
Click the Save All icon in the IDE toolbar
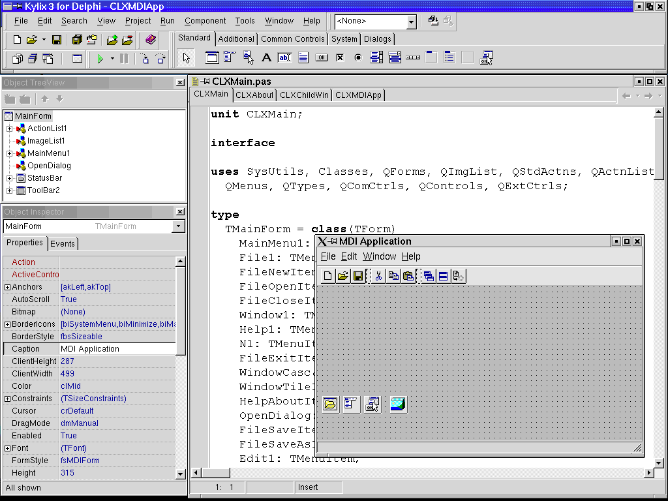point(77,40)
